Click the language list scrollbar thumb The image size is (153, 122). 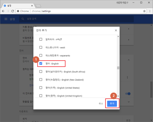pos(118,68)
